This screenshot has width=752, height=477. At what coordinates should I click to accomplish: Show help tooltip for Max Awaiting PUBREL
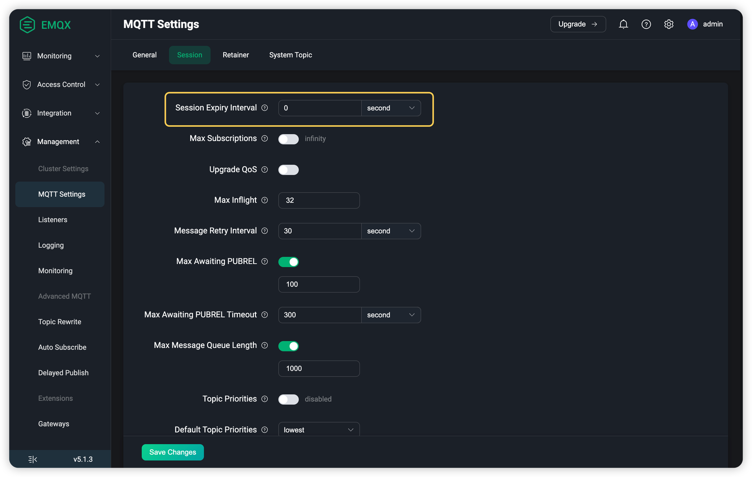click(264, 261)
